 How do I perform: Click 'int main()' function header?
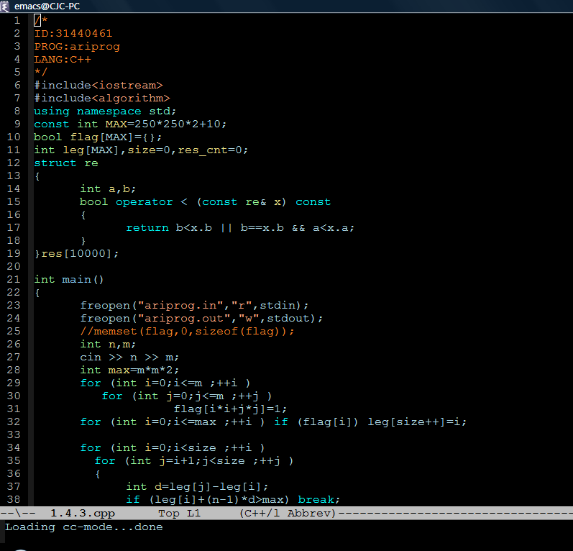pos(69,279)
